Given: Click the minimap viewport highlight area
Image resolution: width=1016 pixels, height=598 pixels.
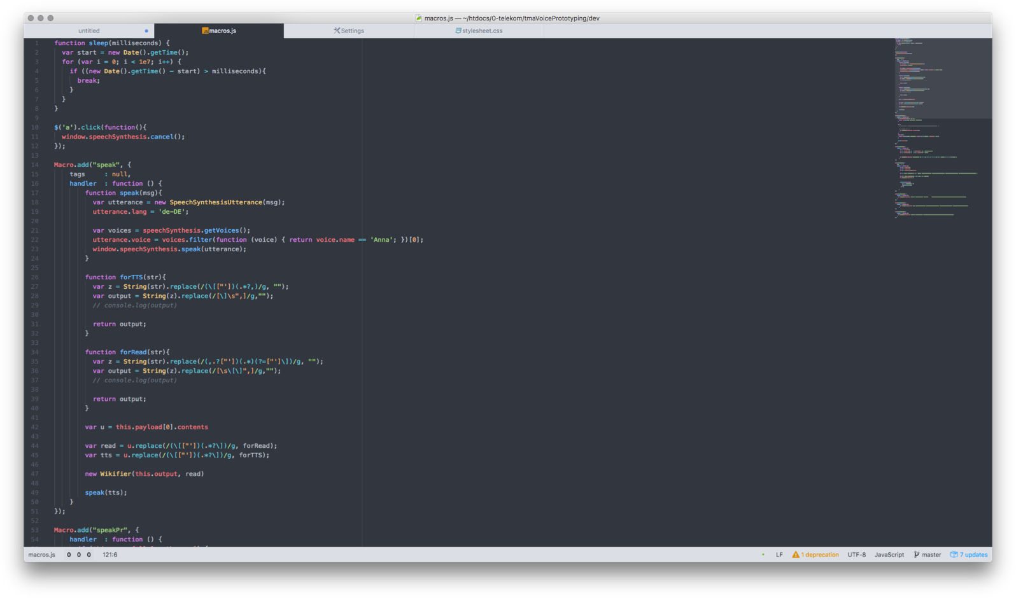Looking at the screenshot, I should (942, 78).
